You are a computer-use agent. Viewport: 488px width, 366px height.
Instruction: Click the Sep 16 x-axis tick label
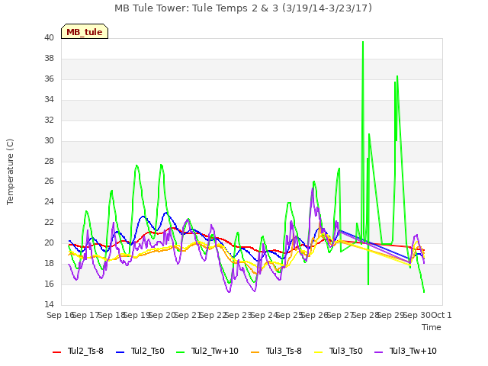click(61, 315)
